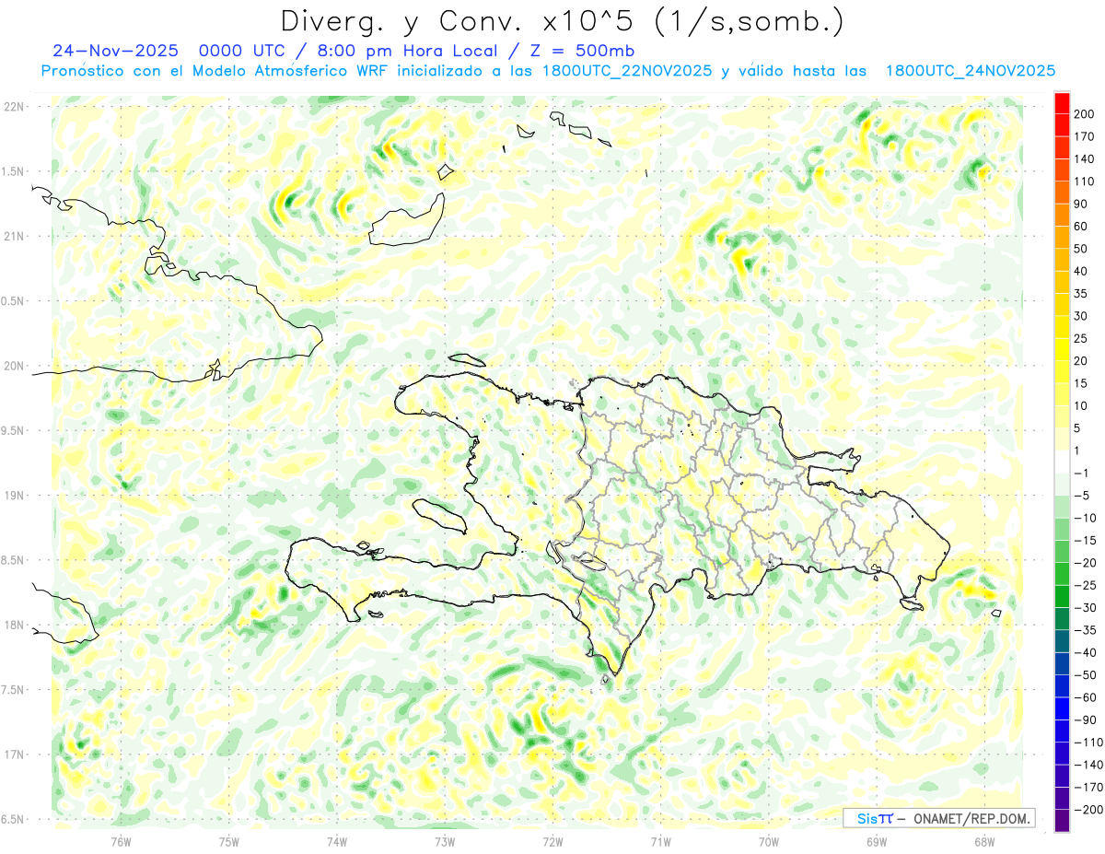Click the negative '-40' colorbar value

[x=1086, y=652]
